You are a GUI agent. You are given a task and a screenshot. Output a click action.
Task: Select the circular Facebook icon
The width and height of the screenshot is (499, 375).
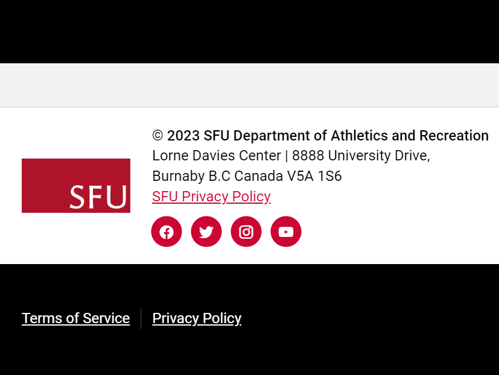[x=167, y=232]
